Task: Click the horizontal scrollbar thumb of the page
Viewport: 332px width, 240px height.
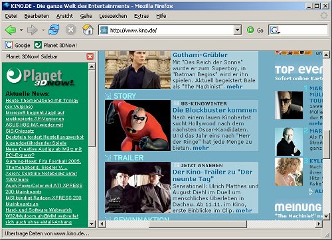Action: click(198, 224)
